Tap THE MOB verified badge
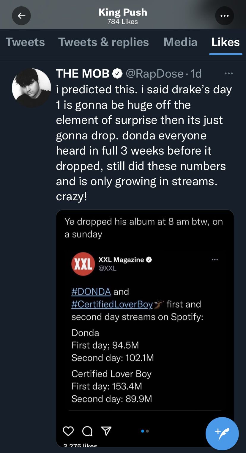Viewport: 246px width, 453px height. (x=118, y=73)
